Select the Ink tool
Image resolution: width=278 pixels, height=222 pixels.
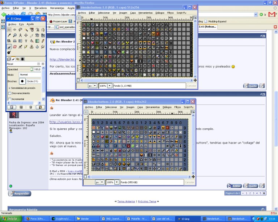pos(26,47)
